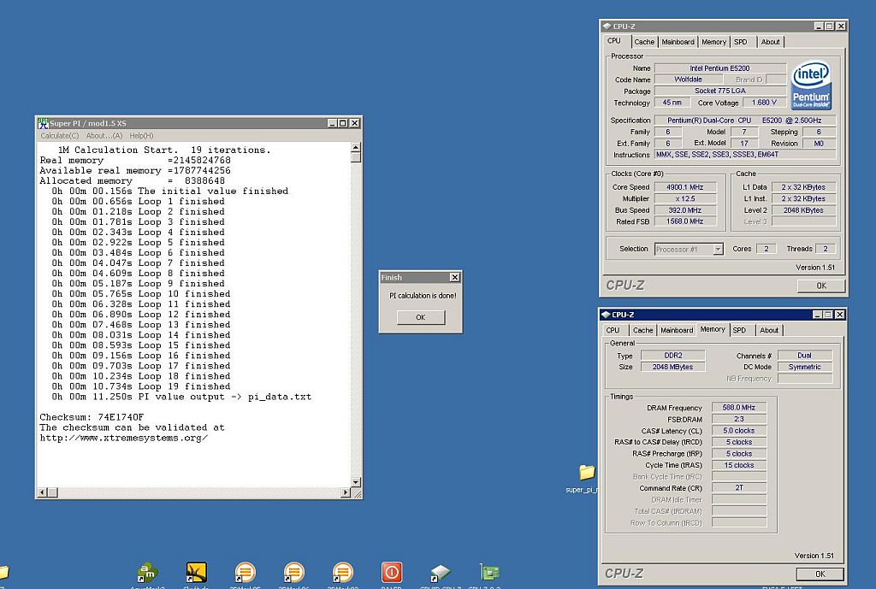This screenshot has height=589, width=876.
Task: Switch to About tab in top CPU-Z
Action: pyautogui.click(x=771, y=42)
